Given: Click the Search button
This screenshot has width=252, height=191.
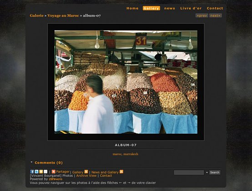Looking at the screenshot, I should tap(215, 172).
